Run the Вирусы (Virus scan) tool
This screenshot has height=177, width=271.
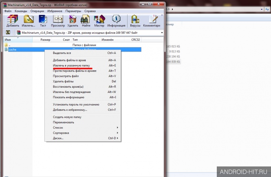point(135,21)
